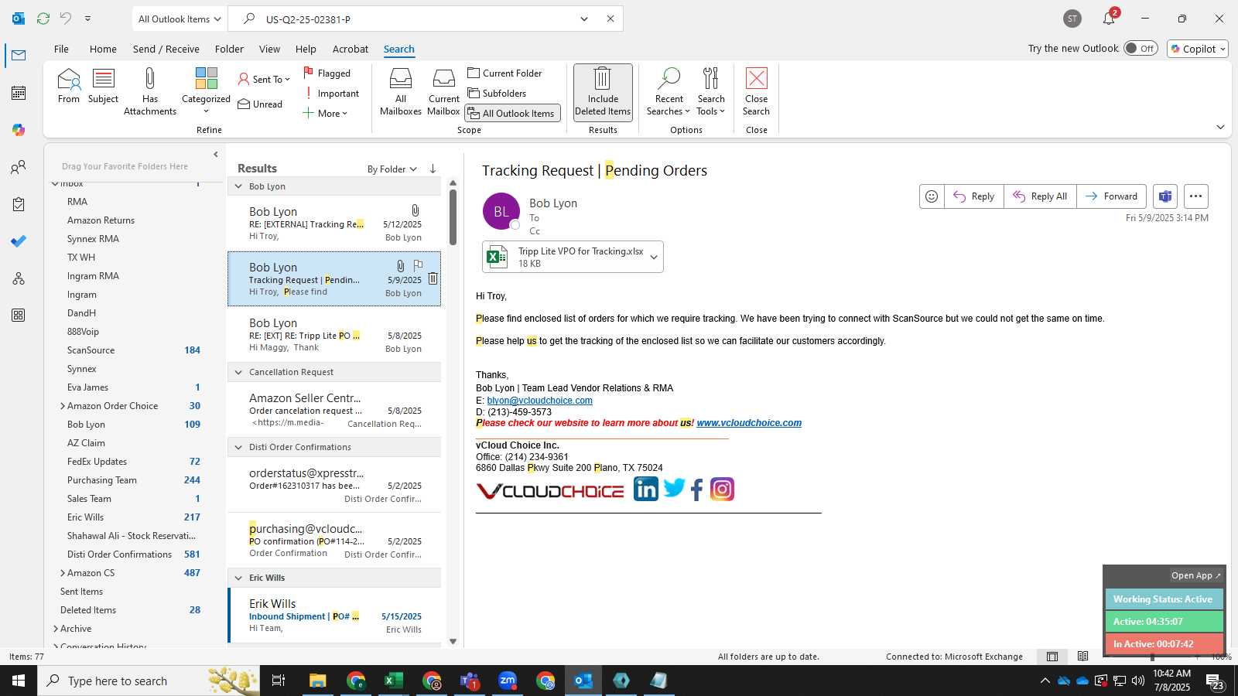1238x696 pixels.
Task: Click the Undo arrow in quick access toolbar
Action: [66, 19]
